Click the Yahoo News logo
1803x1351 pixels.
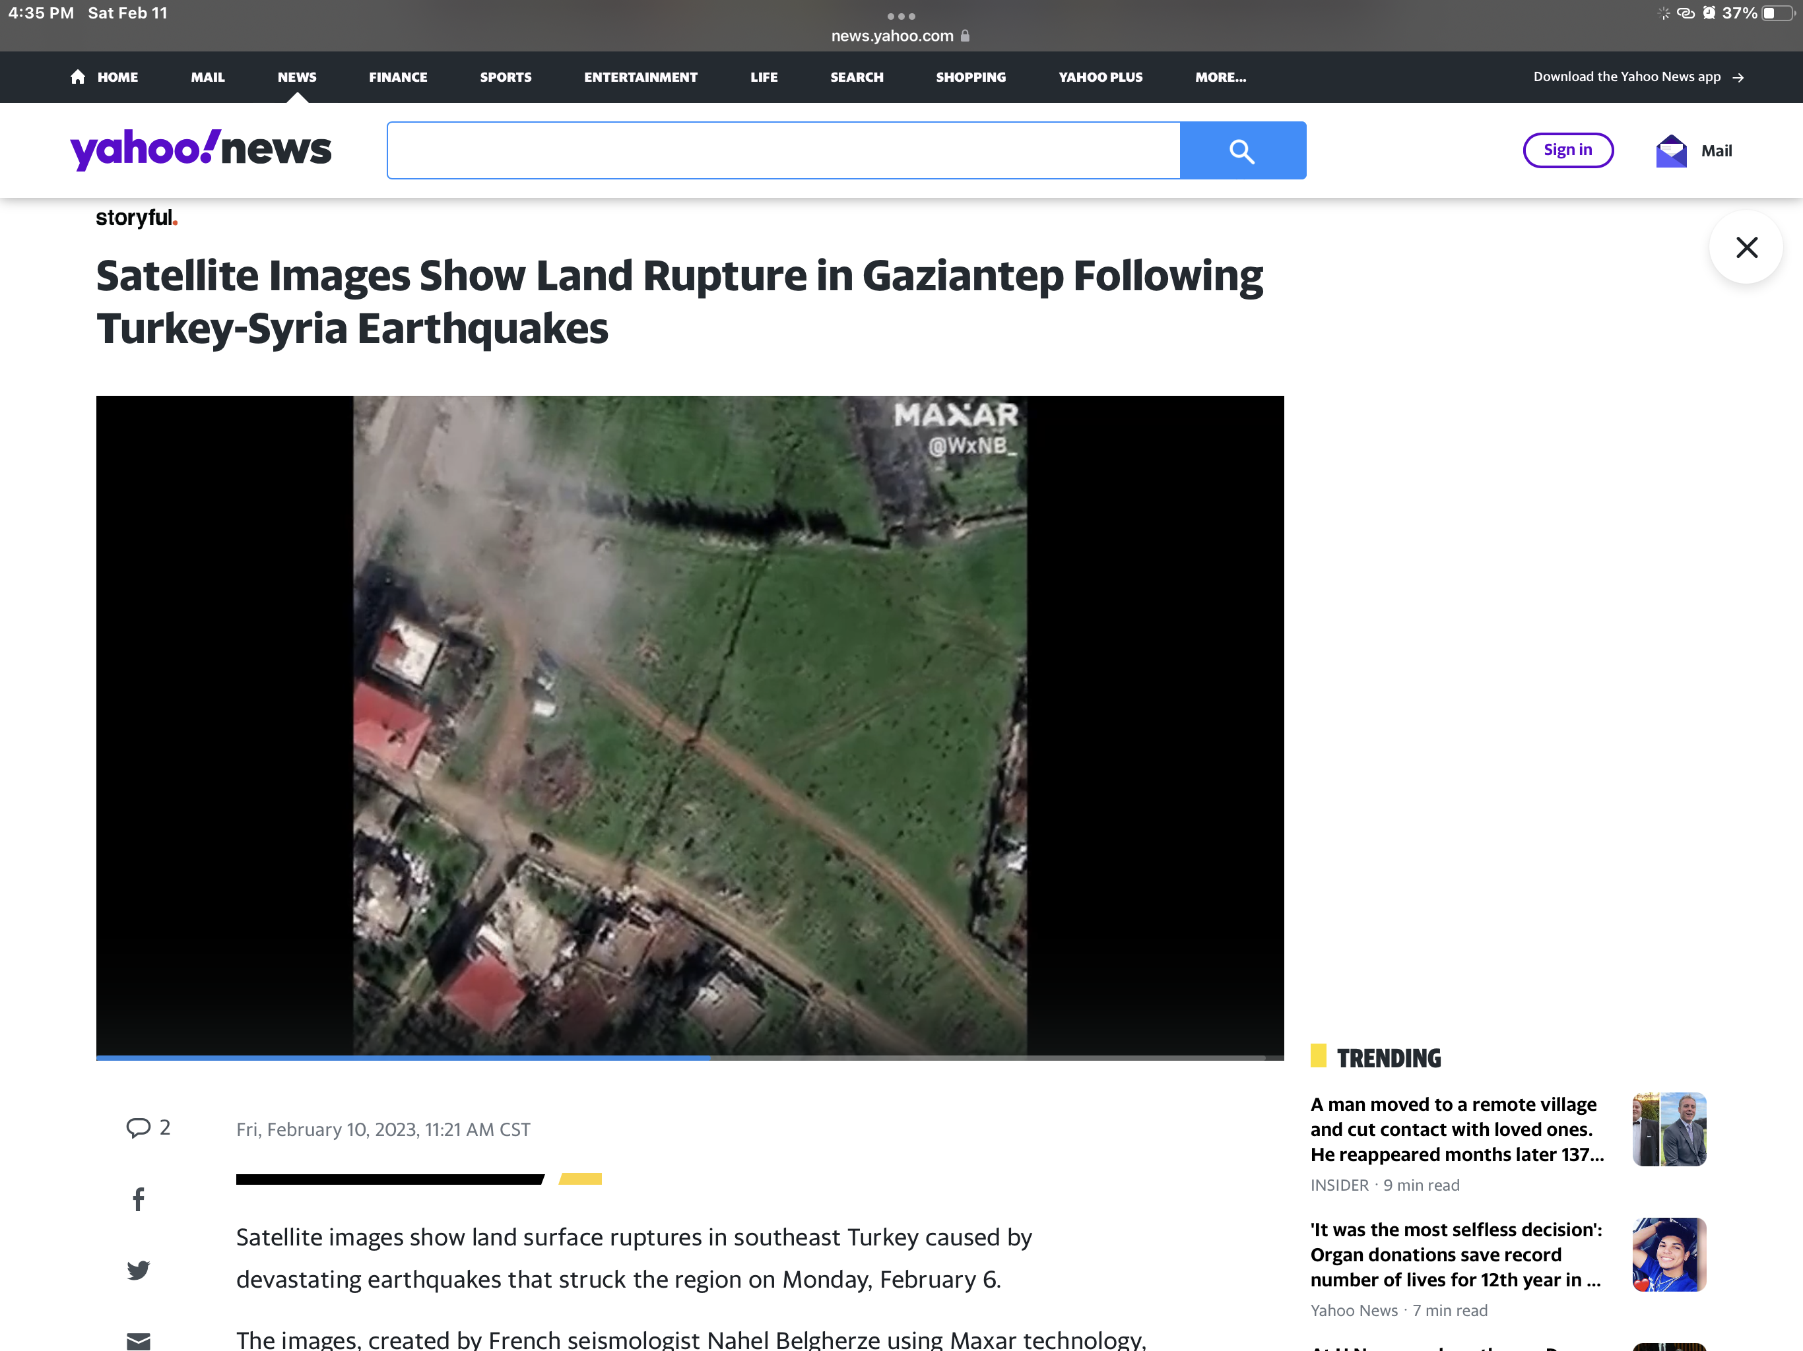201,149
